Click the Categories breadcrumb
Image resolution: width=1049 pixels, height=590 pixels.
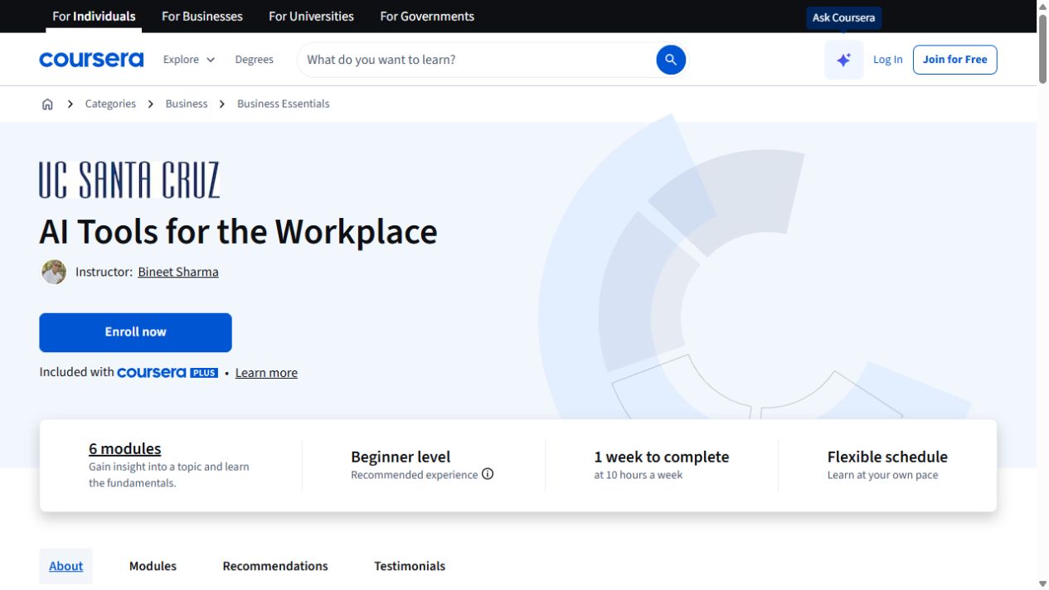coord(110,104)
